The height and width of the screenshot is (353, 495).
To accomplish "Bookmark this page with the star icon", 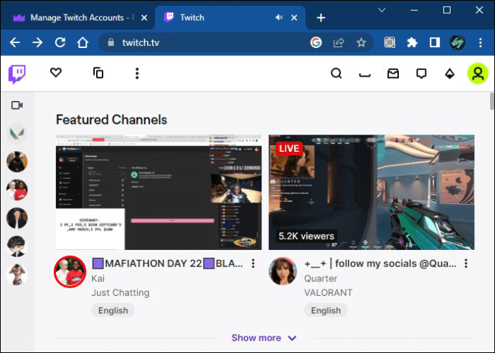I will 362,43.
